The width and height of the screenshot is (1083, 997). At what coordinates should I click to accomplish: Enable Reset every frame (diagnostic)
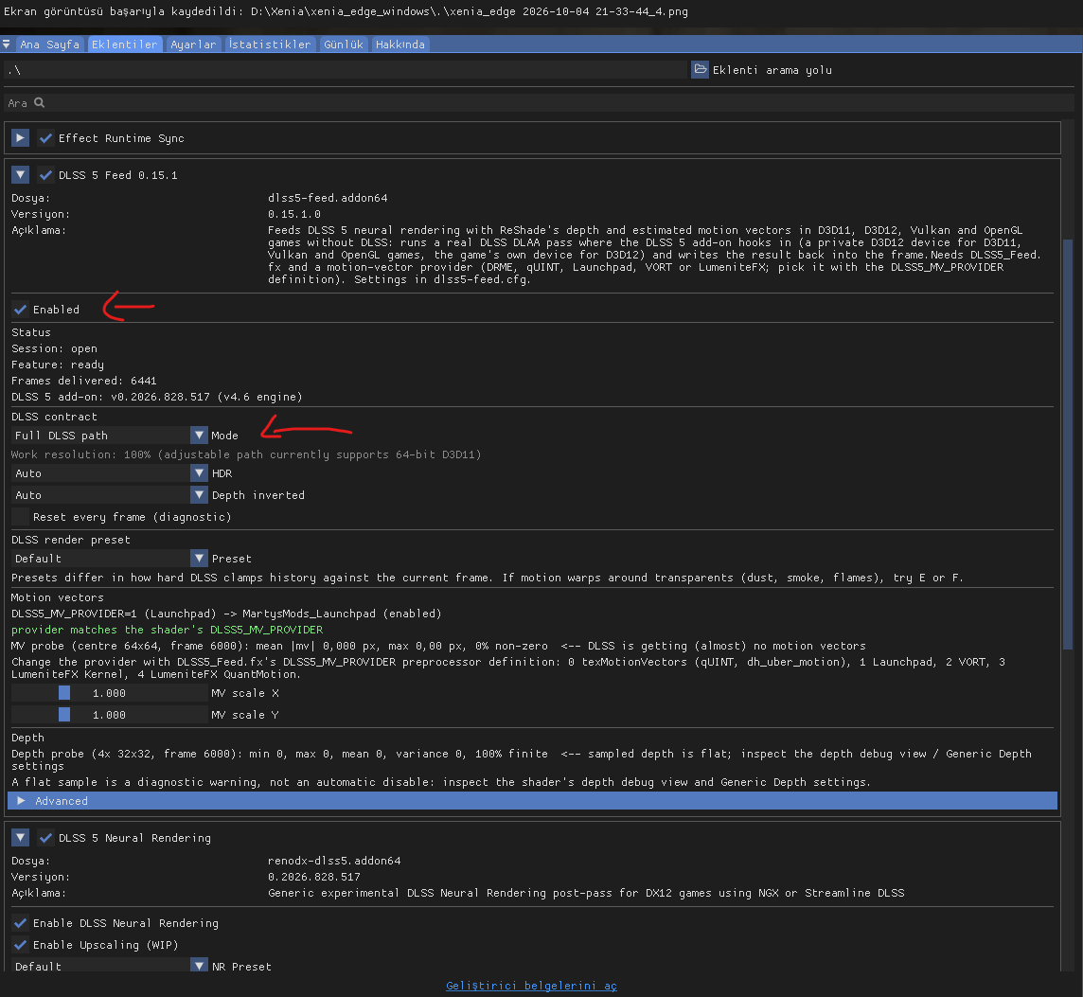coord(20,517)
